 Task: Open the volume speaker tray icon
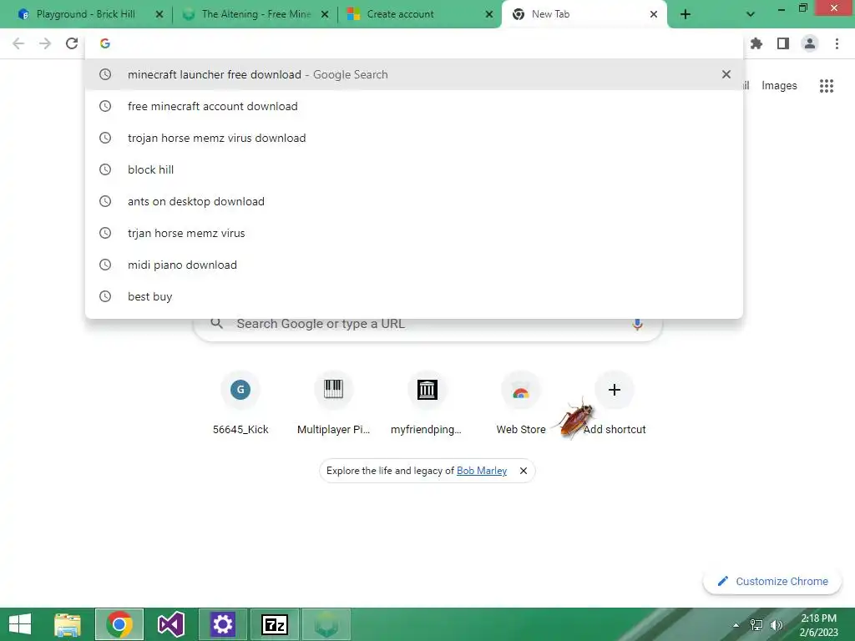point(776,625)
